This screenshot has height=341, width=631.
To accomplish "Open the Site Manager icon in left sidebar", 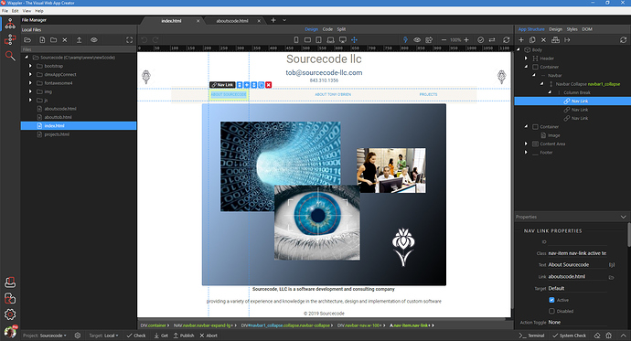I will [10, 24].
